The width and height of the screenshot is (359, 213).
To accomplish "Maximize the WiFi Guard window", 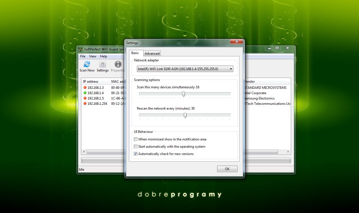I will click(277, 48).
